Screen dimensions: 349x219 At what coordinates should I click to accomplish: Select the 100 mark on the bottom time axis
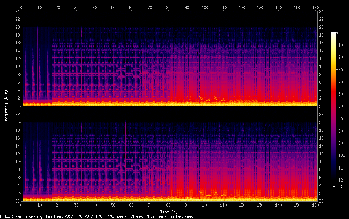tap(205, 205)
